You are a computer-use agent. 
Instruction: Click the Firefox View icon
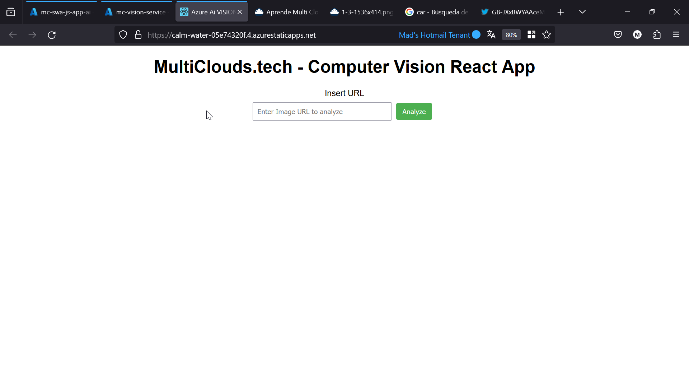(x=11, y=12)
